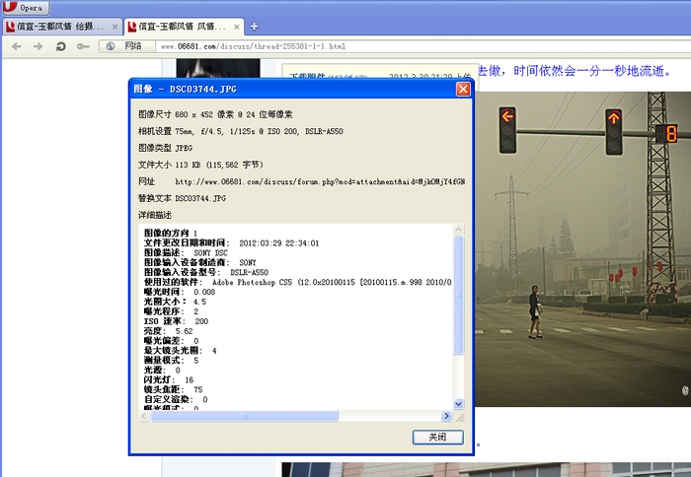Click the scroll up arrow in the details list

point(458,230)
